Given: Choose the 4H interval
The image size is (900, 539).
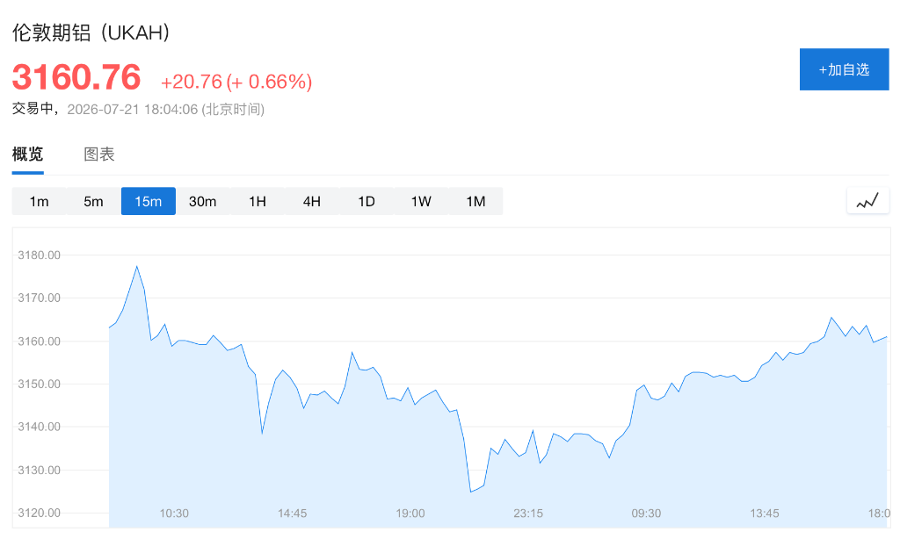Looking at the screenshot, I should 312,201.
